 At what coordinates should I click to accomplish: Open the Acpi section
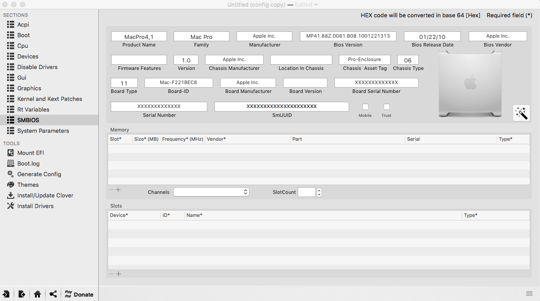coord(49,24)
